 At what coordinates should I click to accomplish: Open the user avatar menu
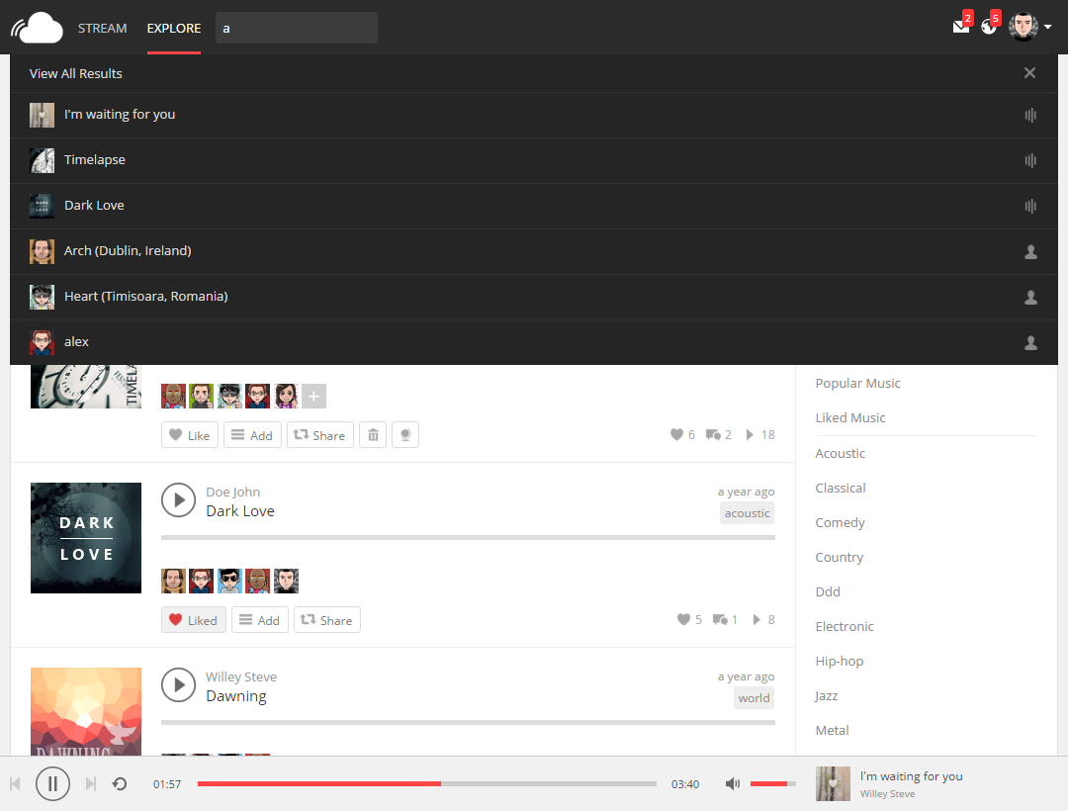coord(1023,28)
